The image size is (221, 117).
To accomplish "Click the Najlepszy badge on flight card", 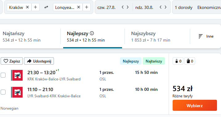I will [131, 61].
